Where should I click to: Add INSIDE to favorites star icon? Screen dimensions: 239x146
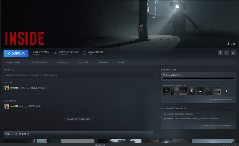pos(233,52)
